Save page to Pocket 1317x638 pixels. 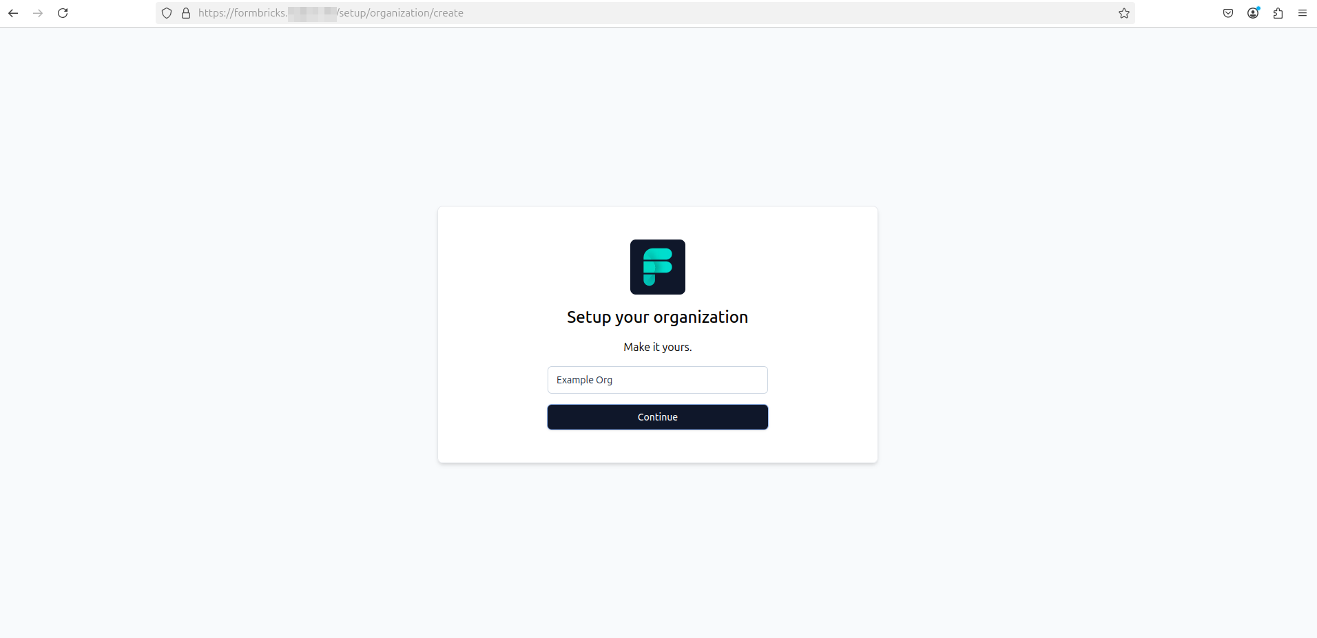point(1227,13)
